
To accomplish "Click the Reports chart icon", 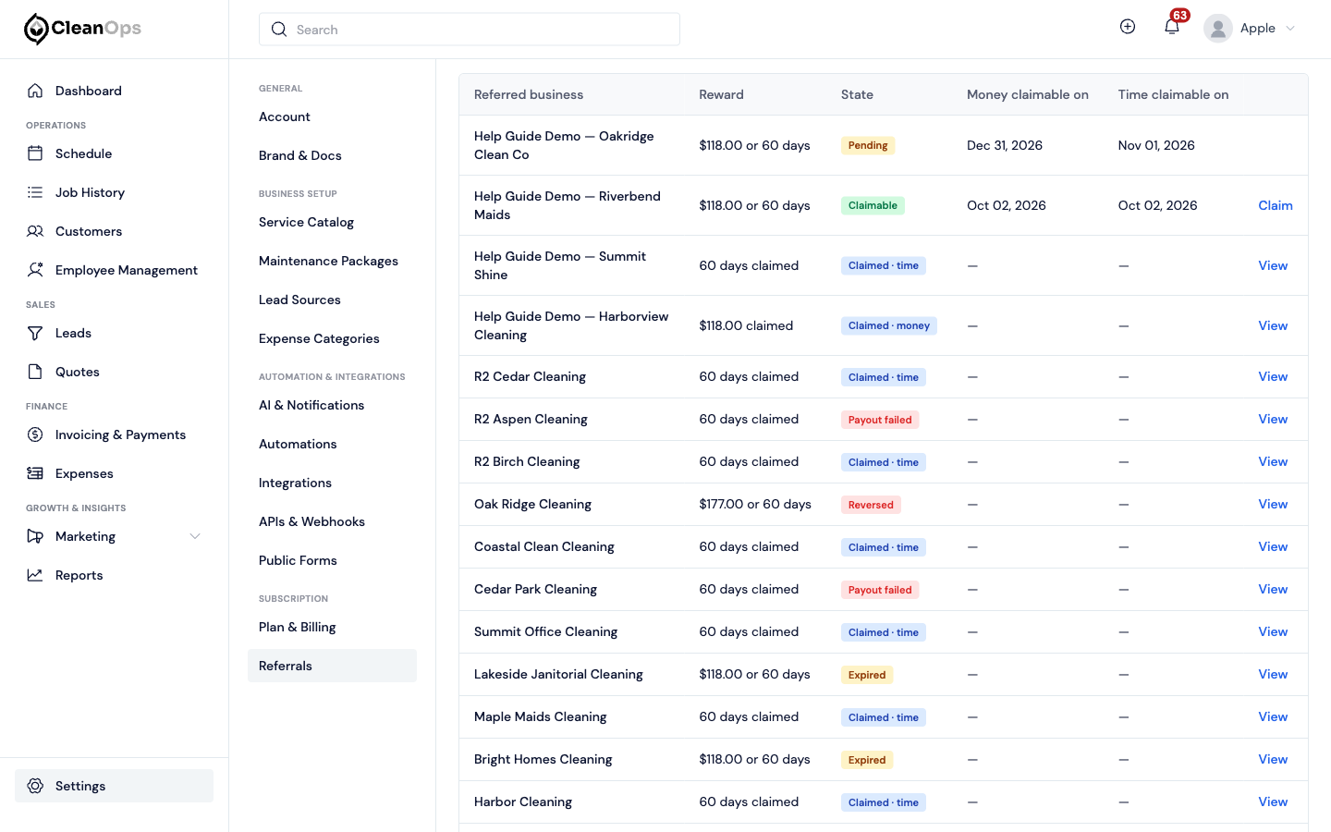I will (35, 575).
